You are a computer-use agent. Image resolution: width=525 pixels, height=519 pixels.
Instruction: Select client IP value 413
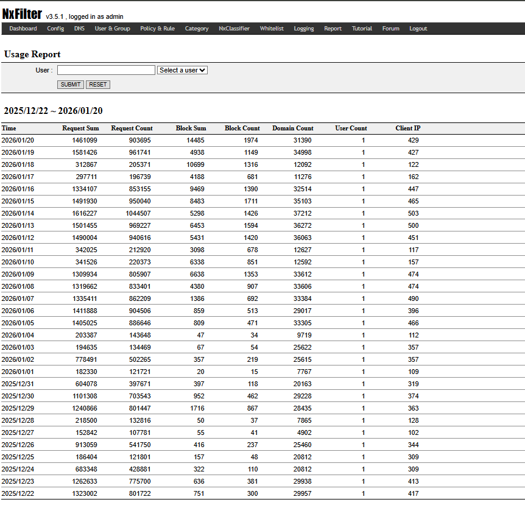pos(413,481)
